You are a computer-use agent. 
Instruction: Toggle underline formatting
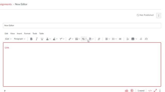click(x=42, y=39)
